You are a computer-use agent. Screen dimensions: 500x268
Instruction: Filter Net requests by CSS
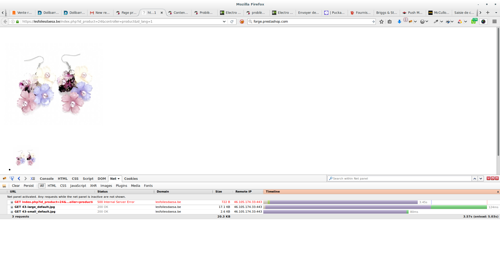pos(63,186)
